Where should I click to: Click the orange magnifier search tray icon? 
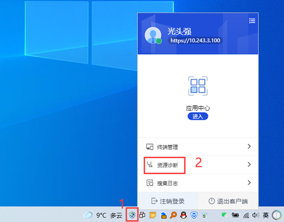tap(173, 215)
